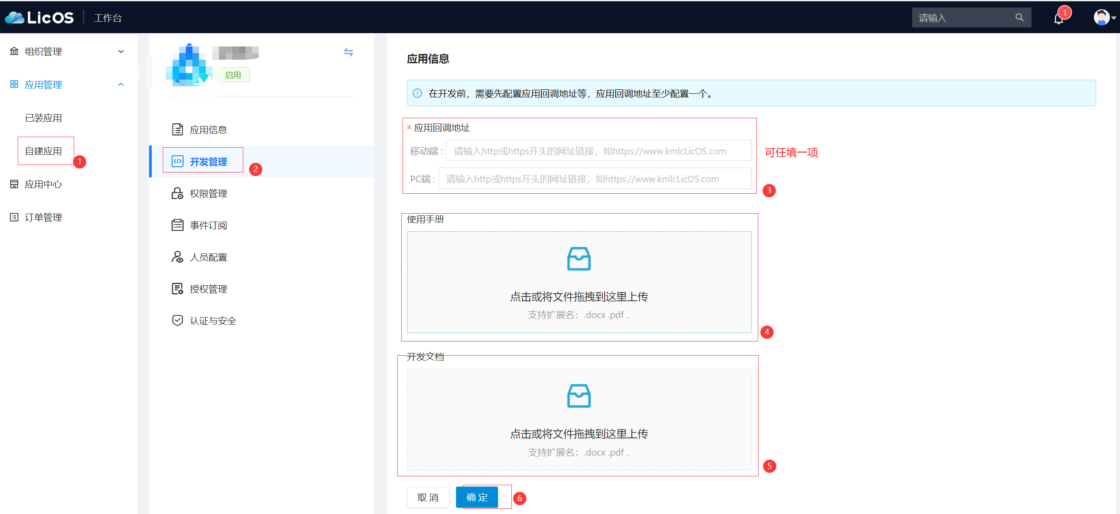Open the user avatar menu
The image size is (1120, 514).
(1101, 18)
